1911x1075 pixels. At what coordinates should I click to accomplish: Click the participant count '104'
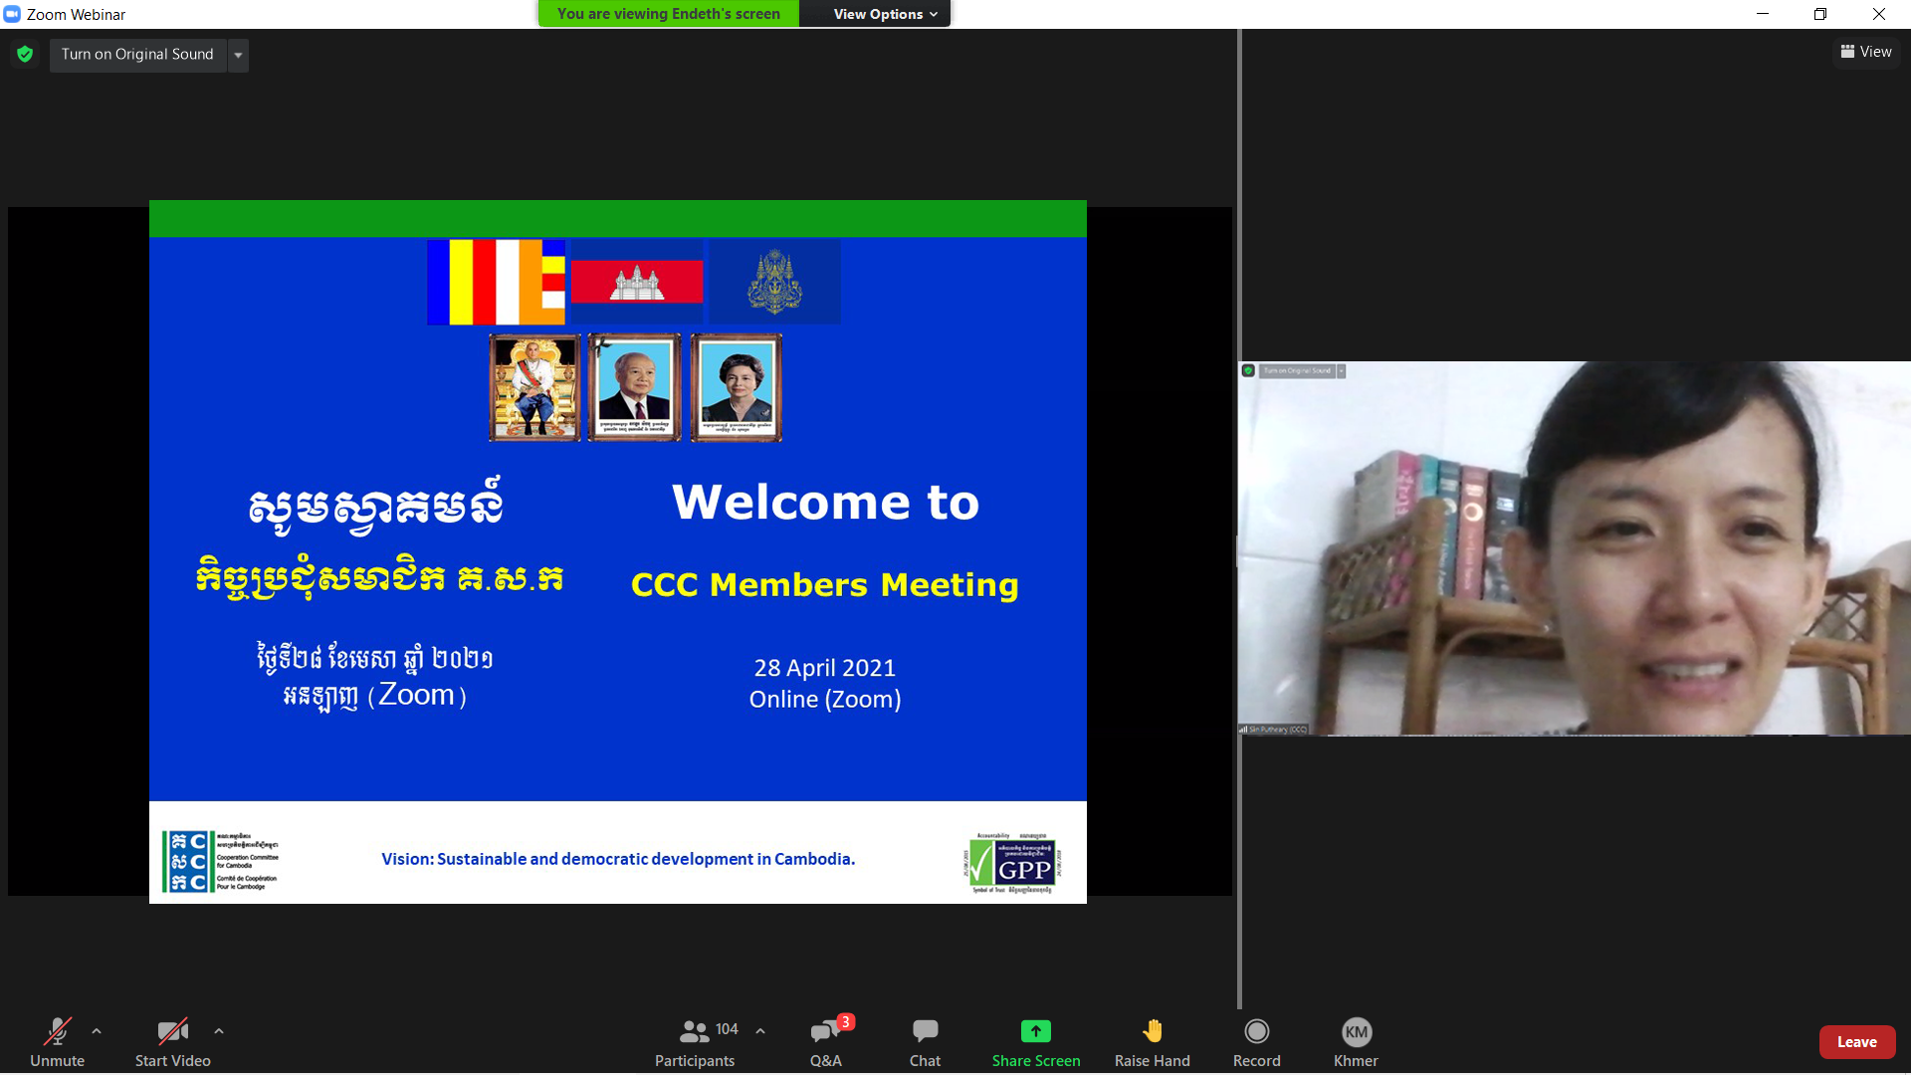point(727,1029)
